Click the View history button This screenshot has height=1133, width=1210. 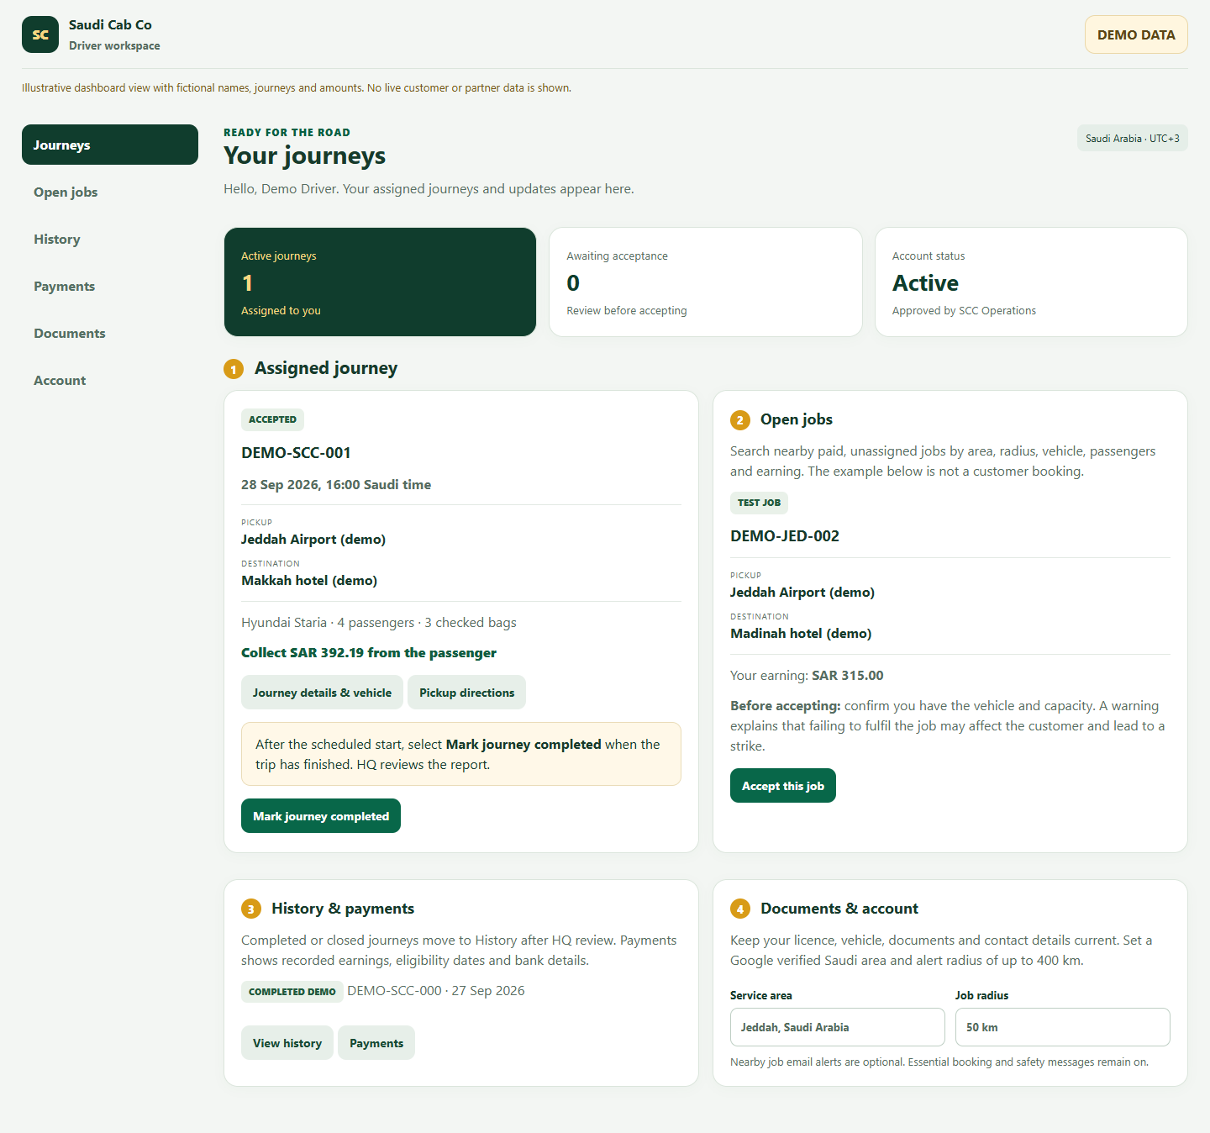click(x=287, y=1043)
